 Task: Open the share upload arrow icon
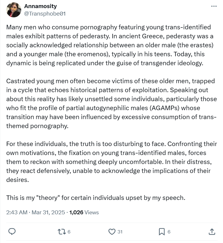click(211, 231)
